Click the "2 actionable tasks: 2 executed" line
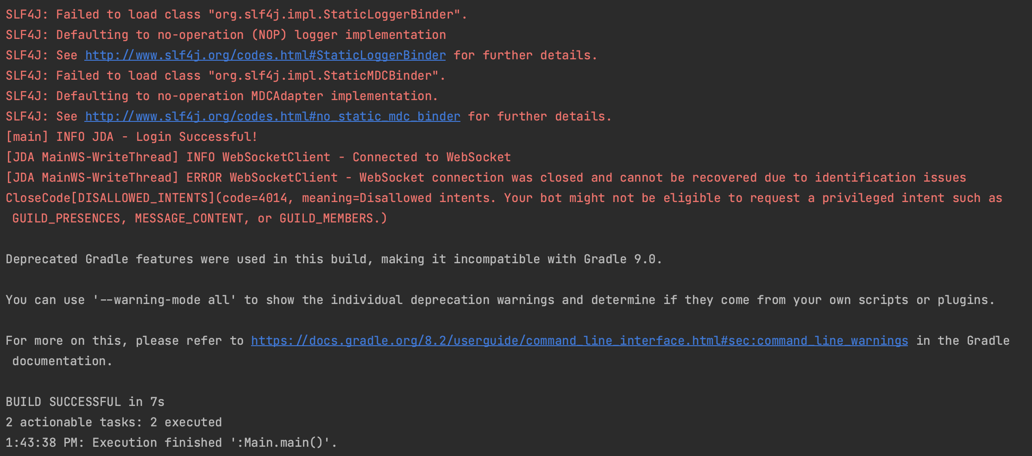This screenshot has width=1032, height=456. pyautogui.click(x=113, y=422)
